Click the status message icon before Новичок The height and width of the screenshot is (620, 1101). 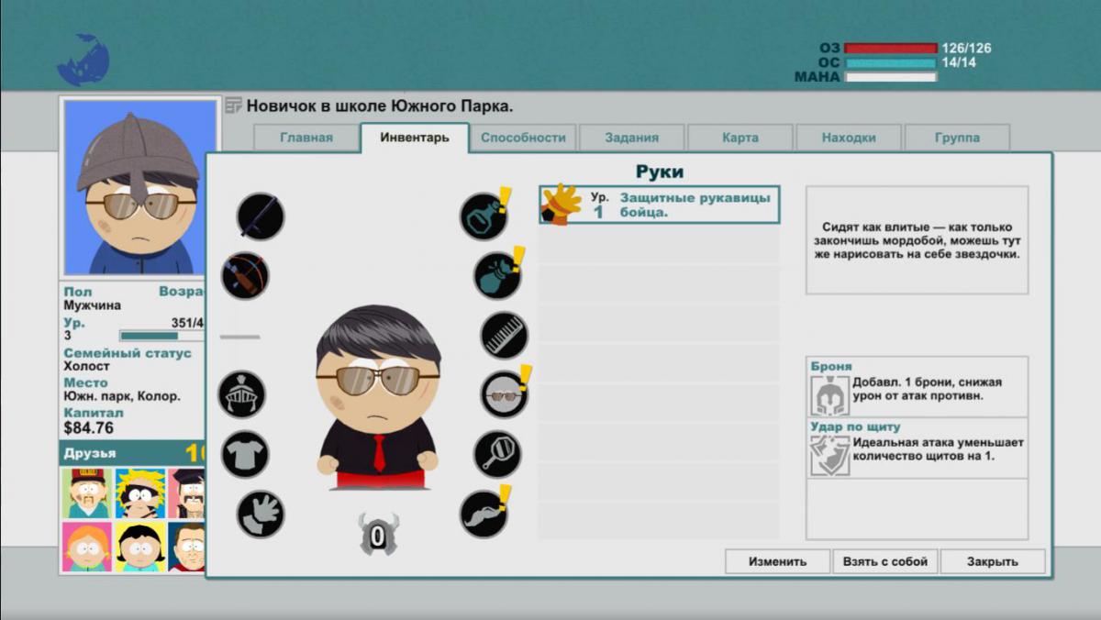click(x=233, y=105)
